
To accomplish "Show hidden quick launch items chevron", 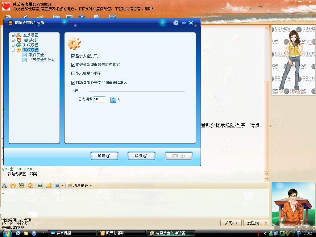I will pos(44,232).
